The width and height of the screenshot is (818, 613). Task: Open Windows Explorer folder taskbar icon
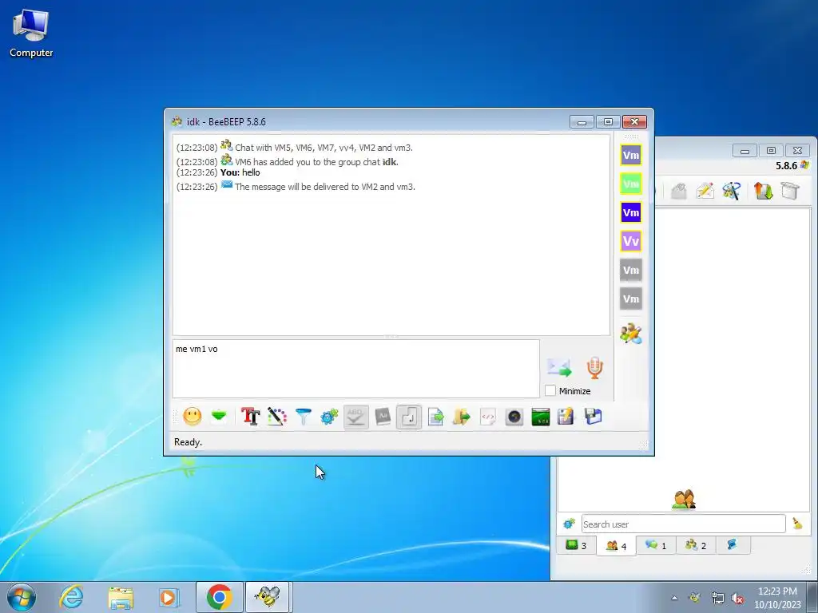click(121, 597)
